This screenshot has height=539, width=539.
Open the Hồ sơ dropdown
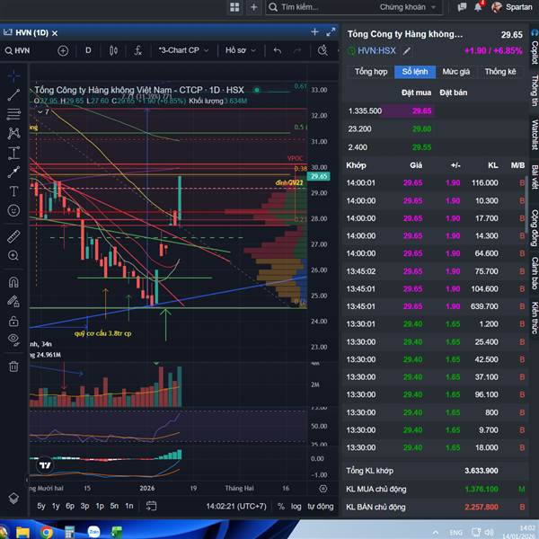[x=241, y=50]
